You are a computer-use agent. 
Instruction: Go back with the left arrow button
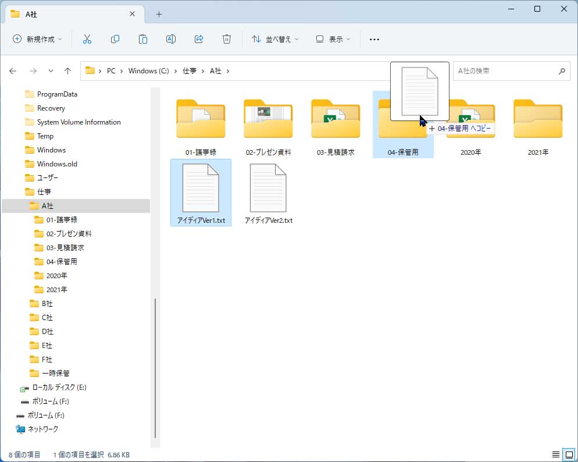[x=13, y=71]
